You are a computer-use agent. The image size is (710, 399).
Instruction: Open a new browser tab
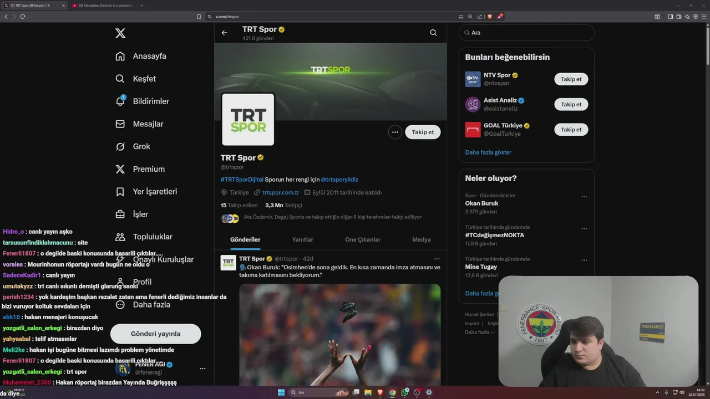pyautogui.click(x=141, y=6)
